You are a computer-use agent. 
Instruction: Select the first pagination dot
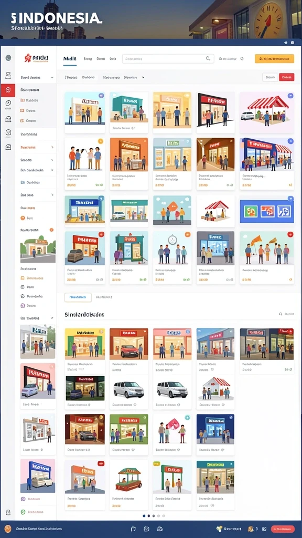tap(144, 516)
